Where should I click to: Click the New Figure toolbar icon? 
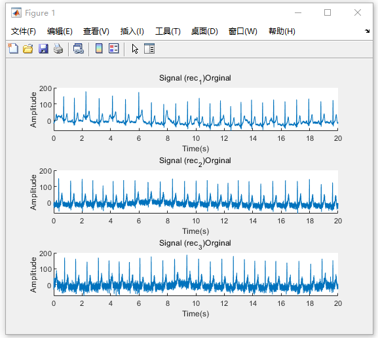pos(13,48)
